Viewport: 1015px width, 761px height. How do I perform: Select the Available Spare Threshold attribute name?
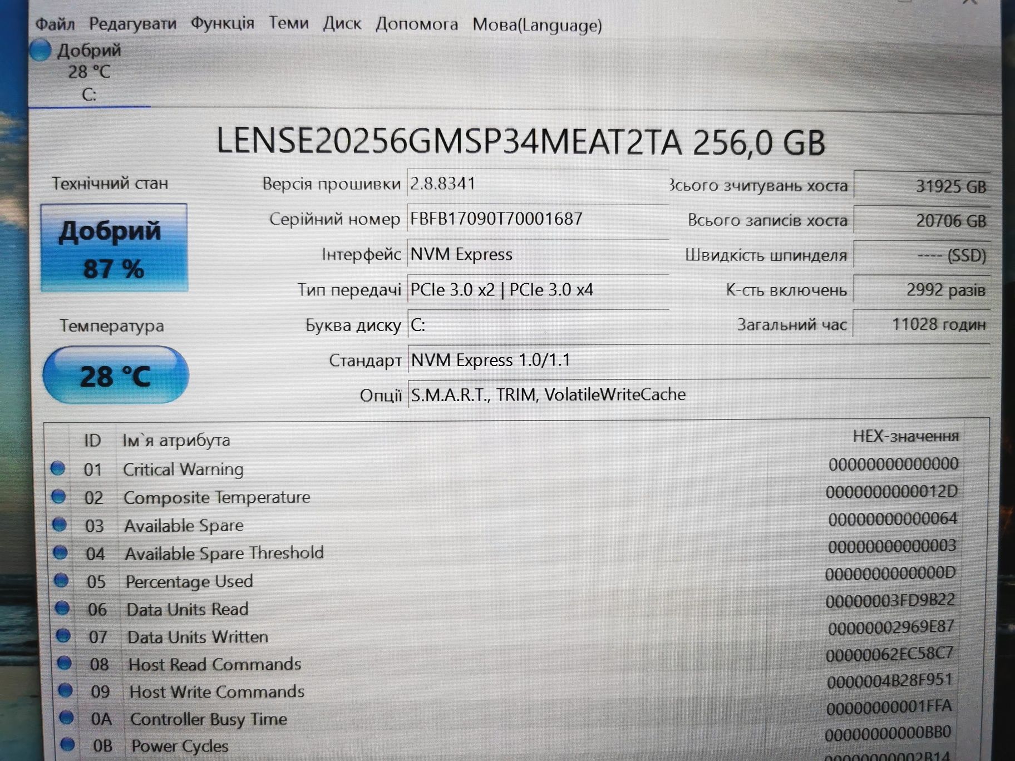point(224,554)
